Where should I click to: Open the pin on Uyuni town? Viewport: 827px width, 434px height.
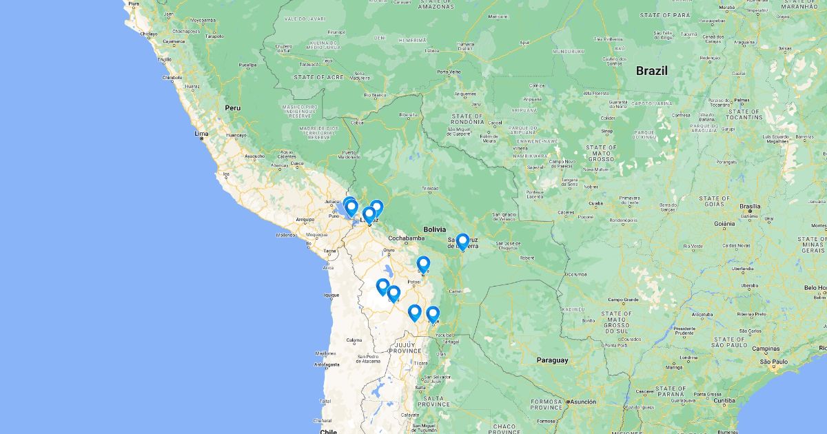[394, 293]
